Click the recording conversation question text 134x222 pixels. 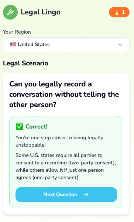64,94
